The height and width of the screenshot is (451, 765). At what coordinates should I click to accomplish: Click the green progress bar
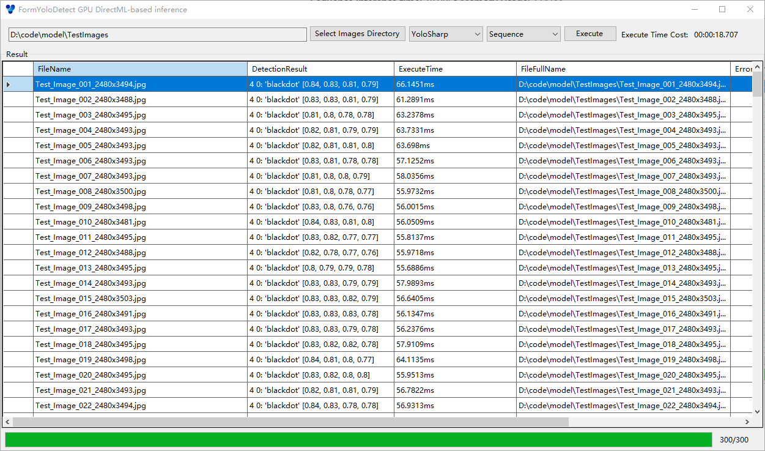[358, 439]
